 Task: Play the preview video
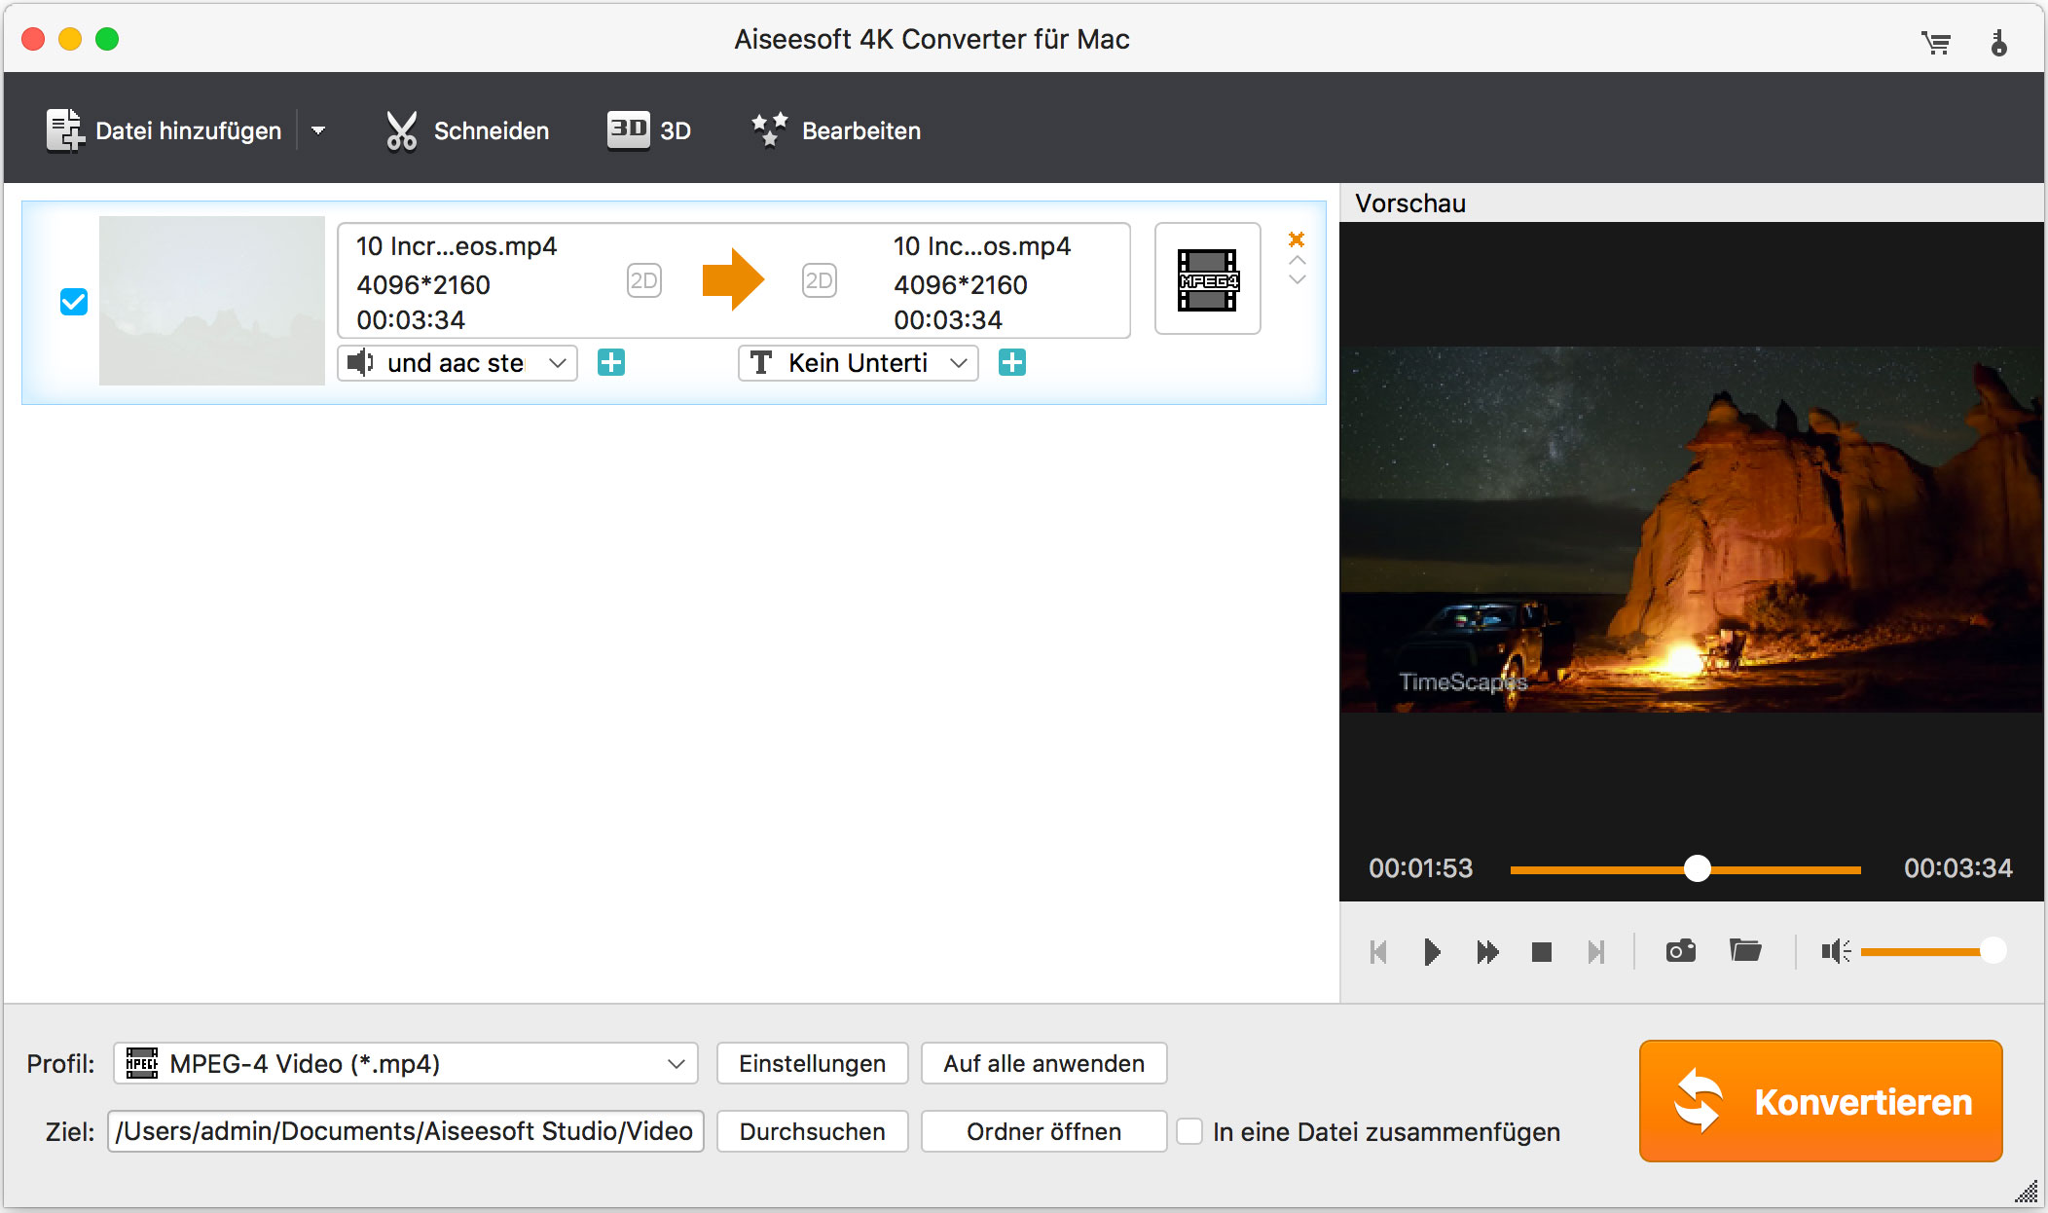[1432, 951]
